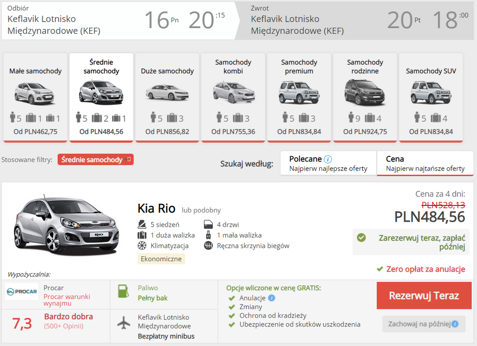The height and width of the screenshot is (346, 477).
Task: Click the airplane pickup location icon
Action: (124, 323)
